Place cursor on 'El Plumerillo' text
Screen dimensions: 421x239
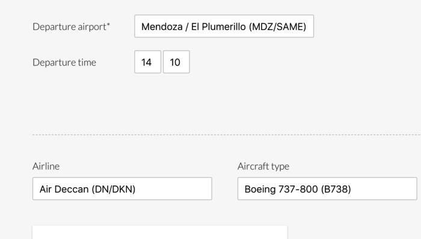[x=218, y=27]
